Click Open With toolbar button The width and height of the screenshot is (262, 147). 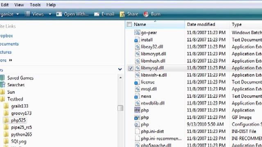(x=72, y=14)
